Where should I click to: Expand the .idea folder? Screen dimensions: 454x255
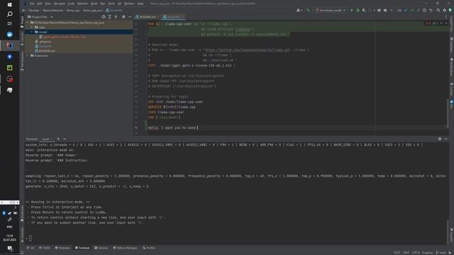click(32, 27)
